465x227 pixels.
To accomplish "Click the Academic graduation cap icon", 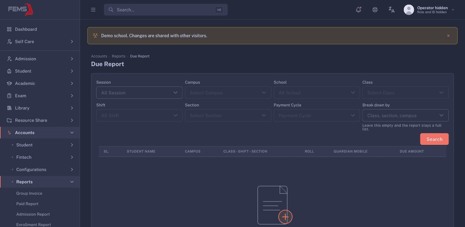I will (x=9, y=83).
